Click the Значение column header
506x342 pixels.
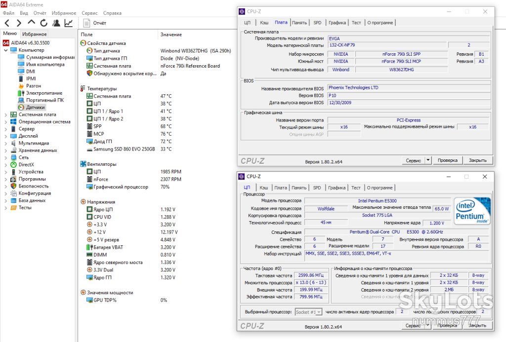pos(171,35)
